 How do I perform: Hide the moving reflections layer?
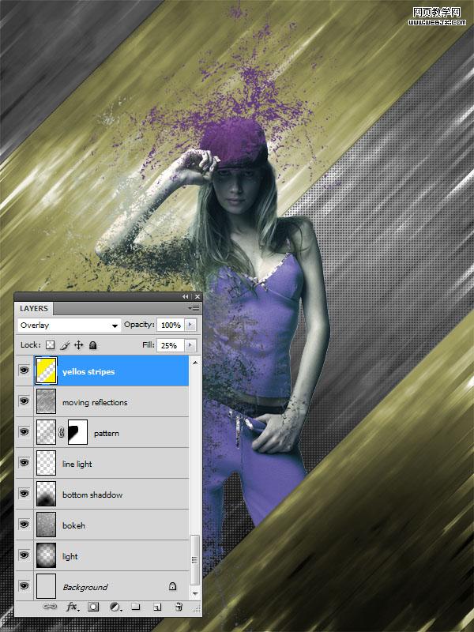24,401
